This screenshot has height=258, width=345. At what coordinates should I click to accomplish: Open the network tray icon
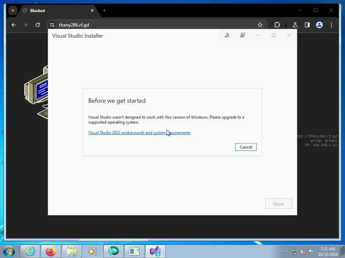[x=294, y=252]
